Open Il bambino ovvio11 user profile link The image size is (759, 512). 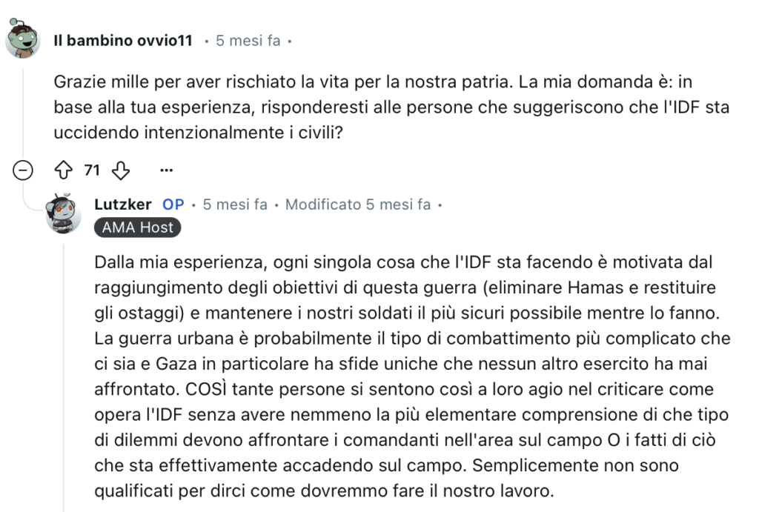click(x=123, y=41)
